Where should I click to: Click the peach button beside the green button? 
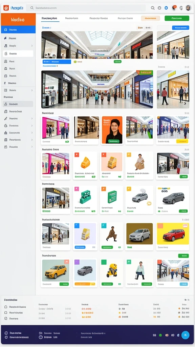click(x=150, y=18)
